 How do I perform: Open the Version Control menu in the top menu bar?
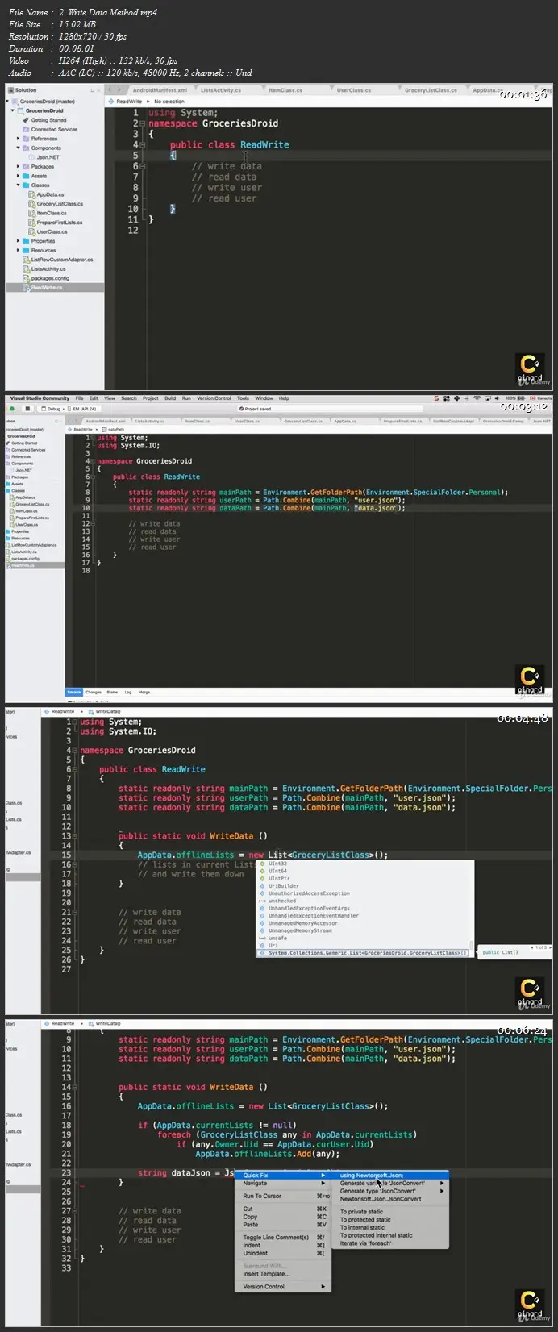click(214, 398)
